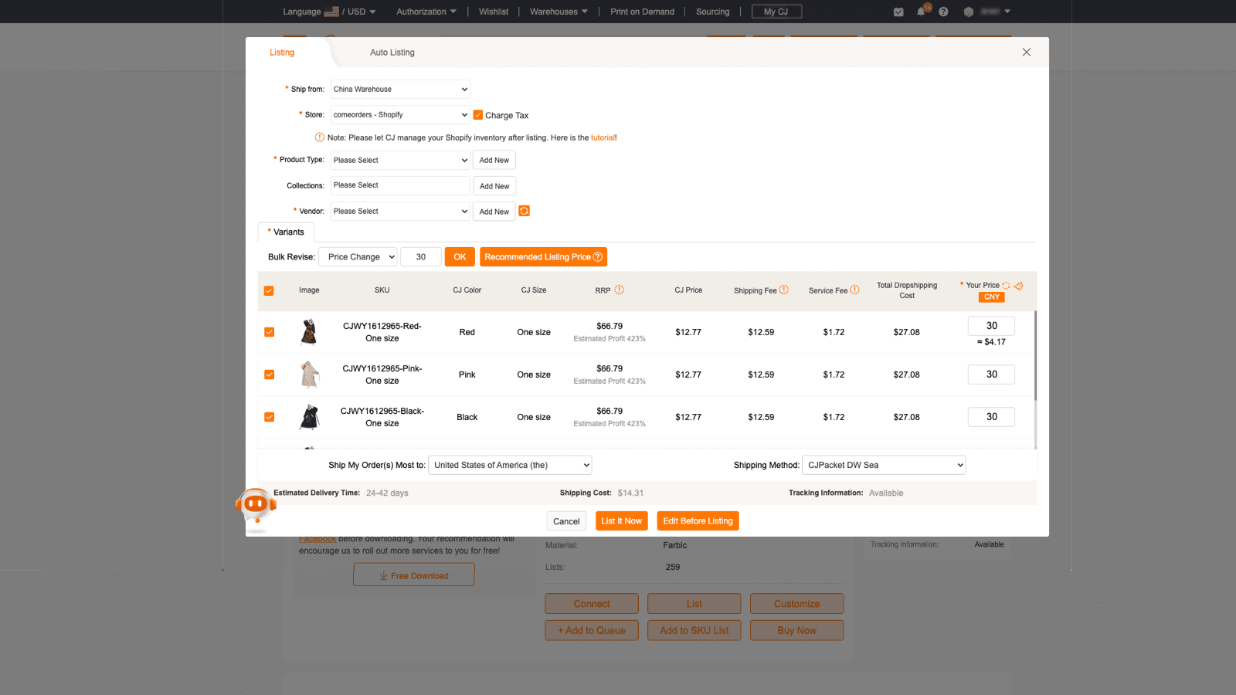Screen dimensions: 1236x695
Task: Click the notifications bell icon
Action: (x=920, y=11)
